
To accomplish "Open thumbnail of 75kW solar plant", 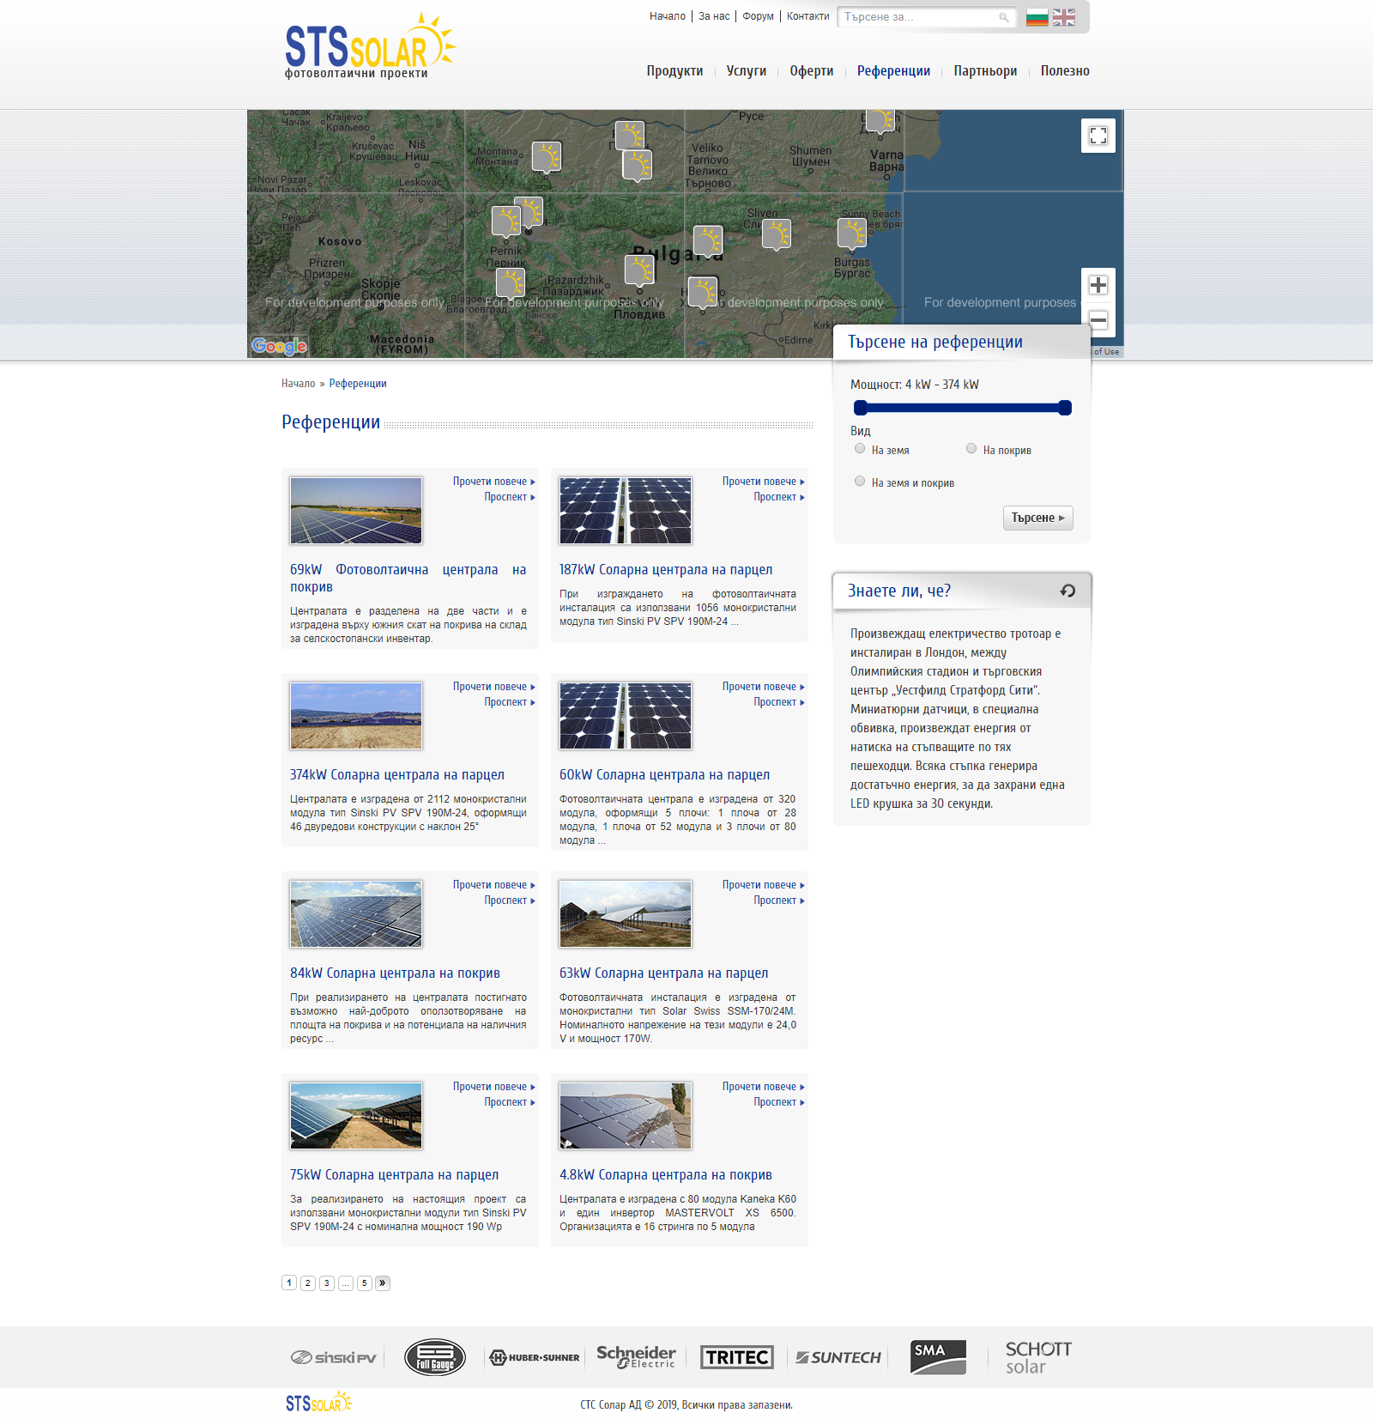I will pos(356,1116).
